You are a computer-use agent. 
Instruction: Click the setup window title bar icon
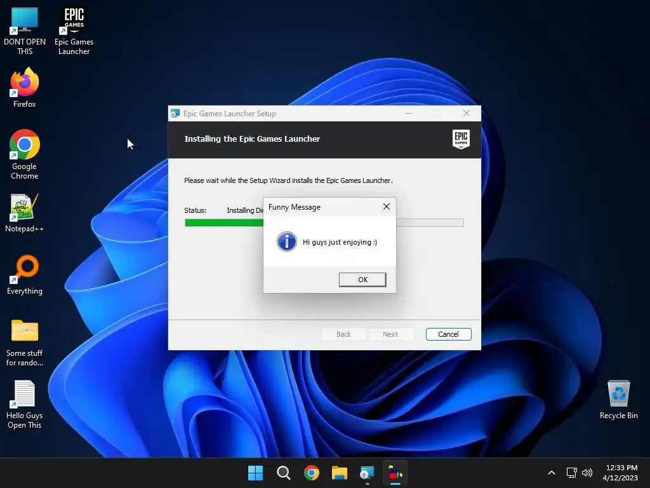click(x=175, y=113)
